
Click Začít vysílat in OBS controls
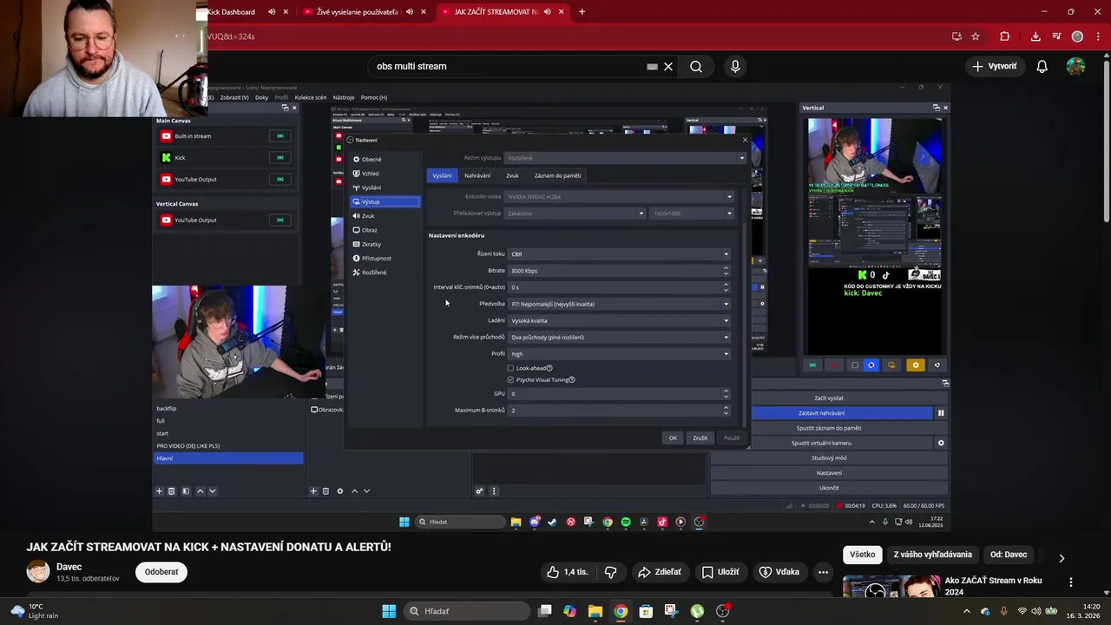pos(829,398)
